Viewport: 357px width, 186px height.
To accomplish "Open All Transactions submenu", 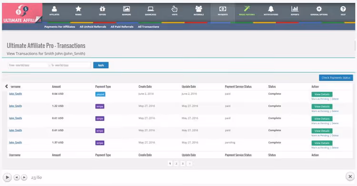I will (x=149, y=27).
